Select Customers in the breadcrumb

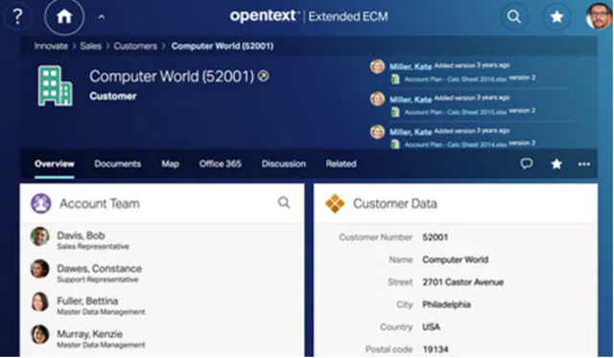tap(135, 46)
